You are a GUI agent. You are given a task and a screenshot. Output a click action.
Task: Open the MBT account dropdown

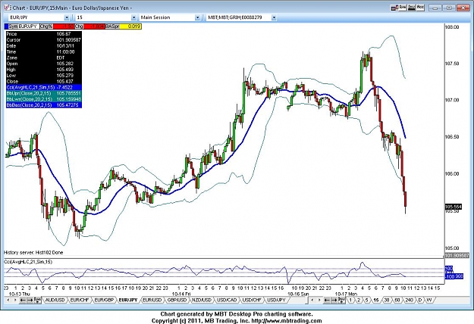(274, 17)
